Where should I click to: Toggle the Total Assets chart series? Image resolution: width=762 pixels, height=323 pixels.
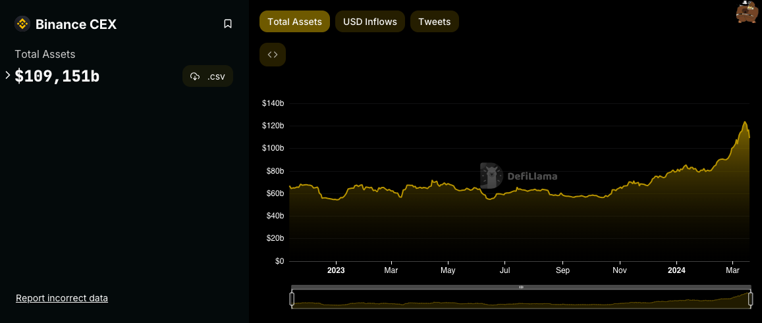point(294,22)
